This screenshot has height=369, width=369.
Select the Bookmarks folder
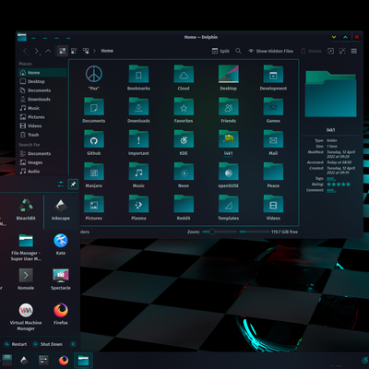point(138,77)
